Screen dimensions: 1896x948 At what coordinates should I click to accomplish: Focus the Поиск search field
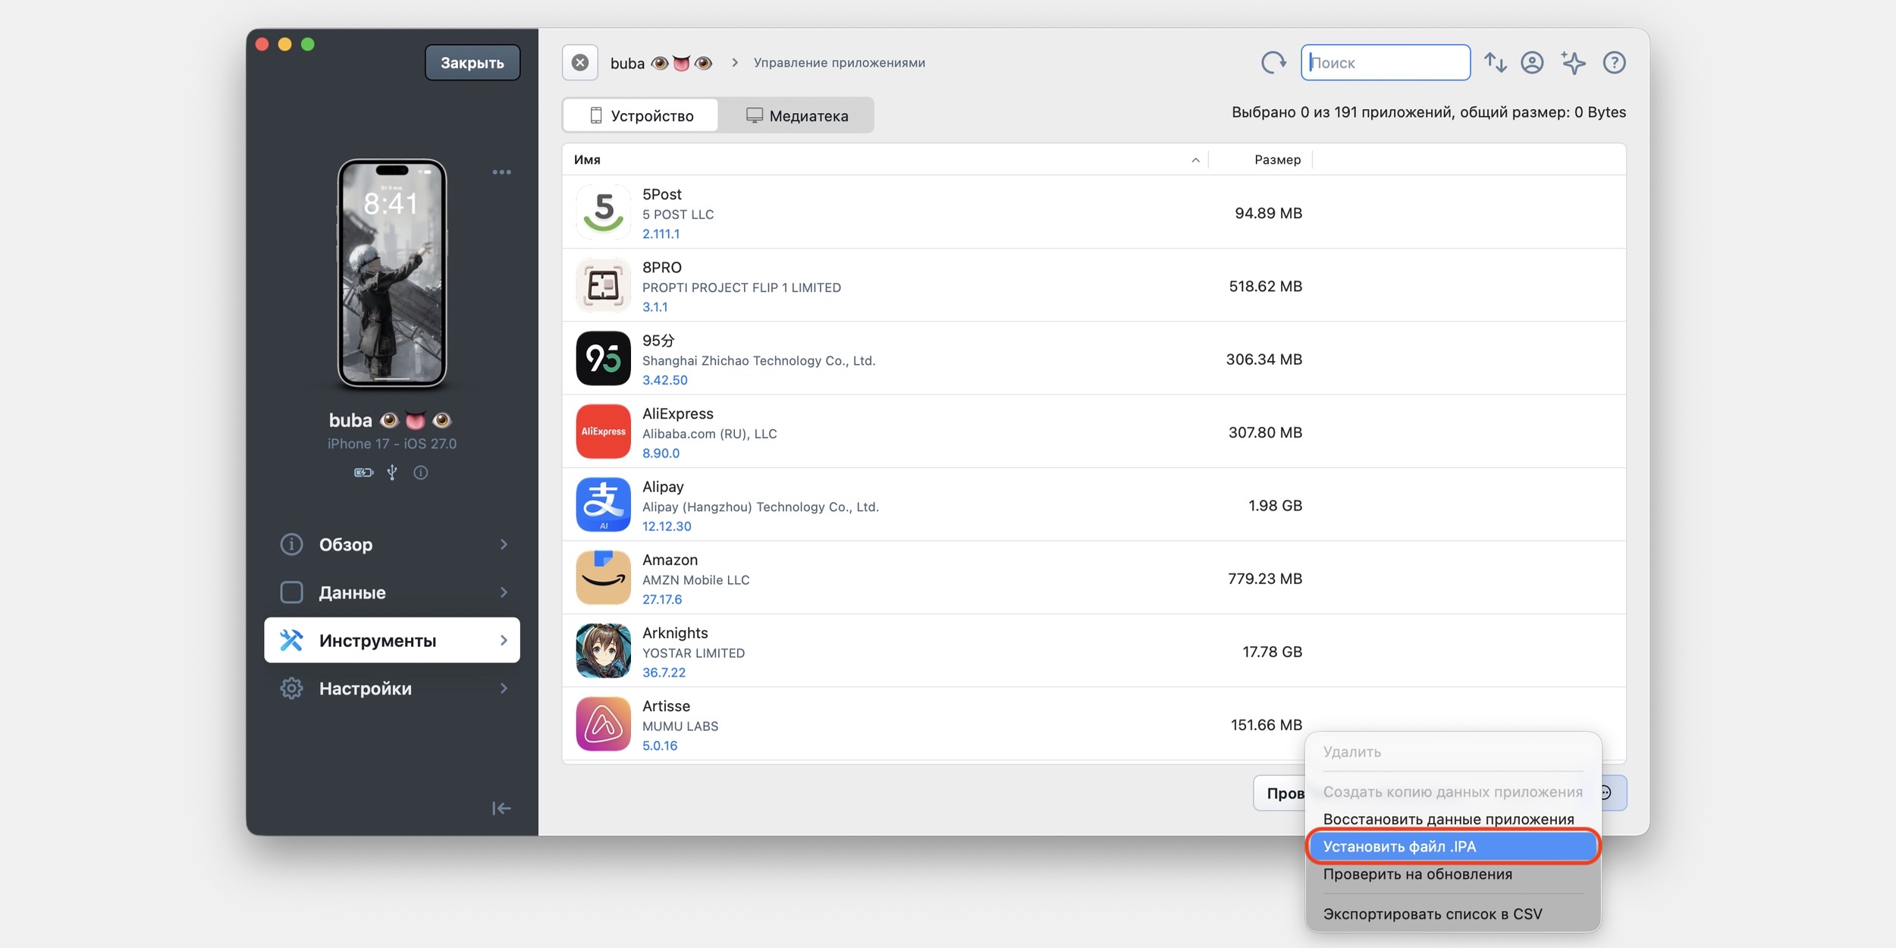coord(1385,62)
